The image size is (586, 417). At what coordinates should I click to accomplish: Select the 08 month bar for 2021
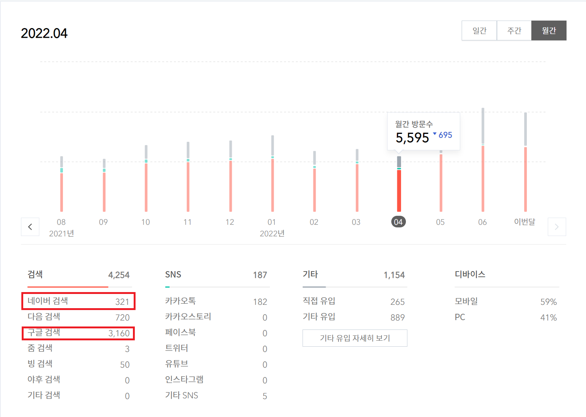click(x=61, y=184)
